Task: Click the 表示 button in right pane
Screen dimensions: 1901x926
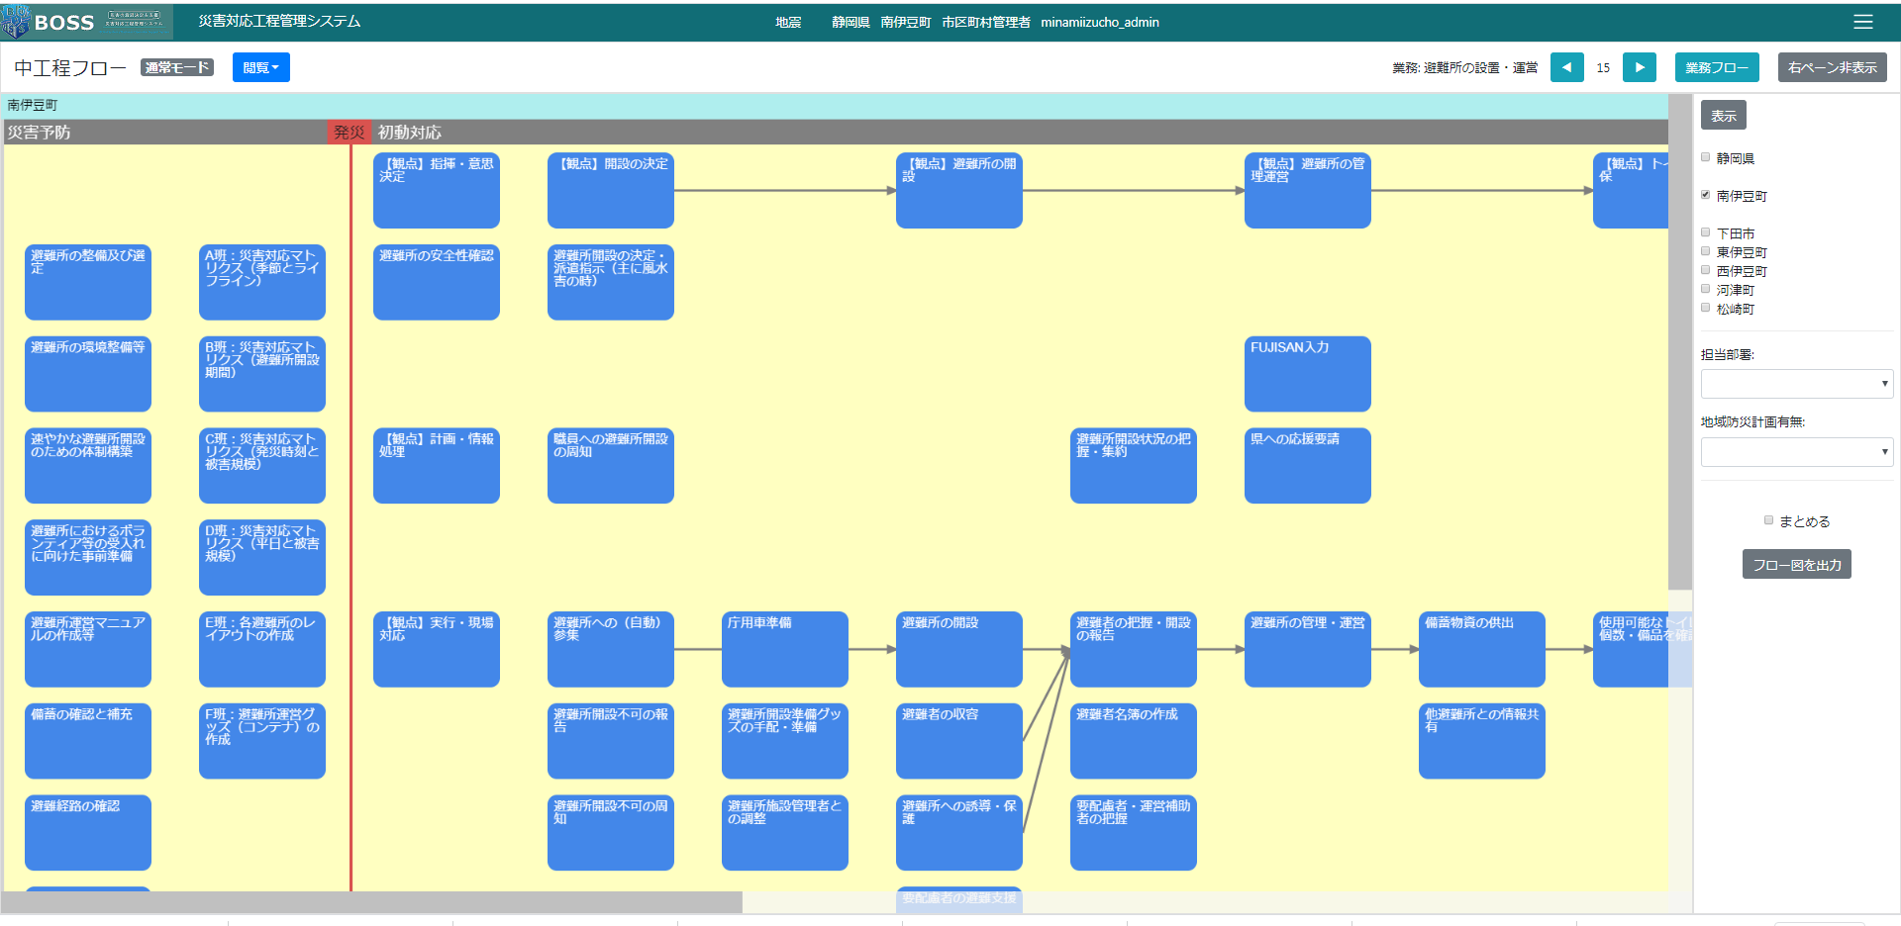Action: click(x=1723, y=116)
